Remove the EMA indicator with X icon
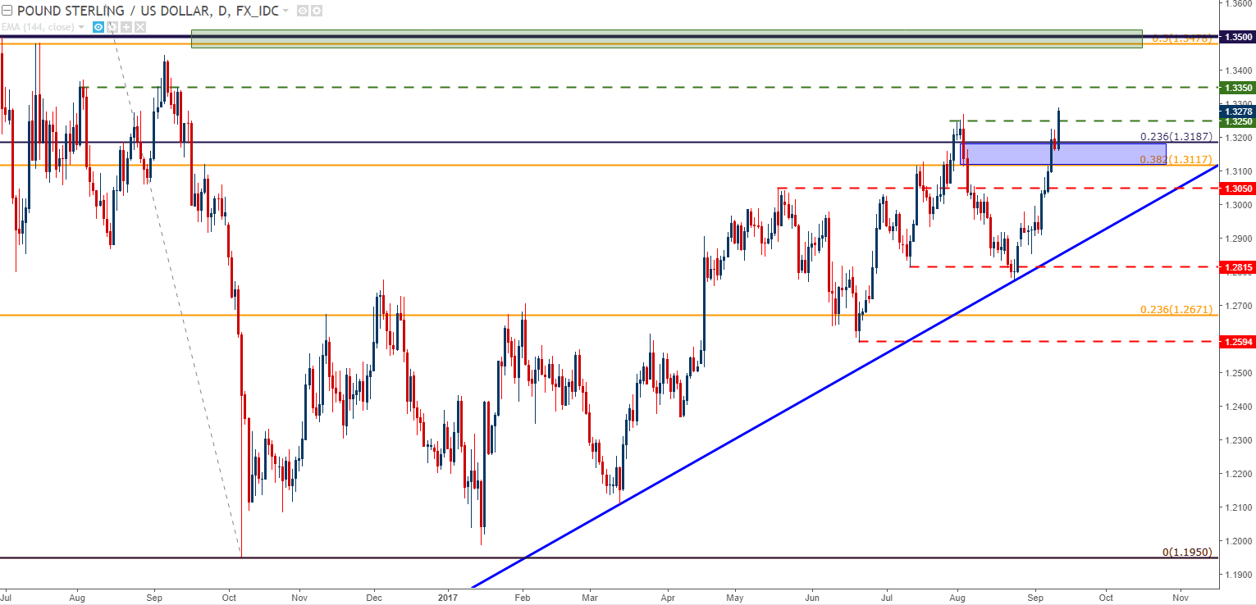 (x=140, y=27)
